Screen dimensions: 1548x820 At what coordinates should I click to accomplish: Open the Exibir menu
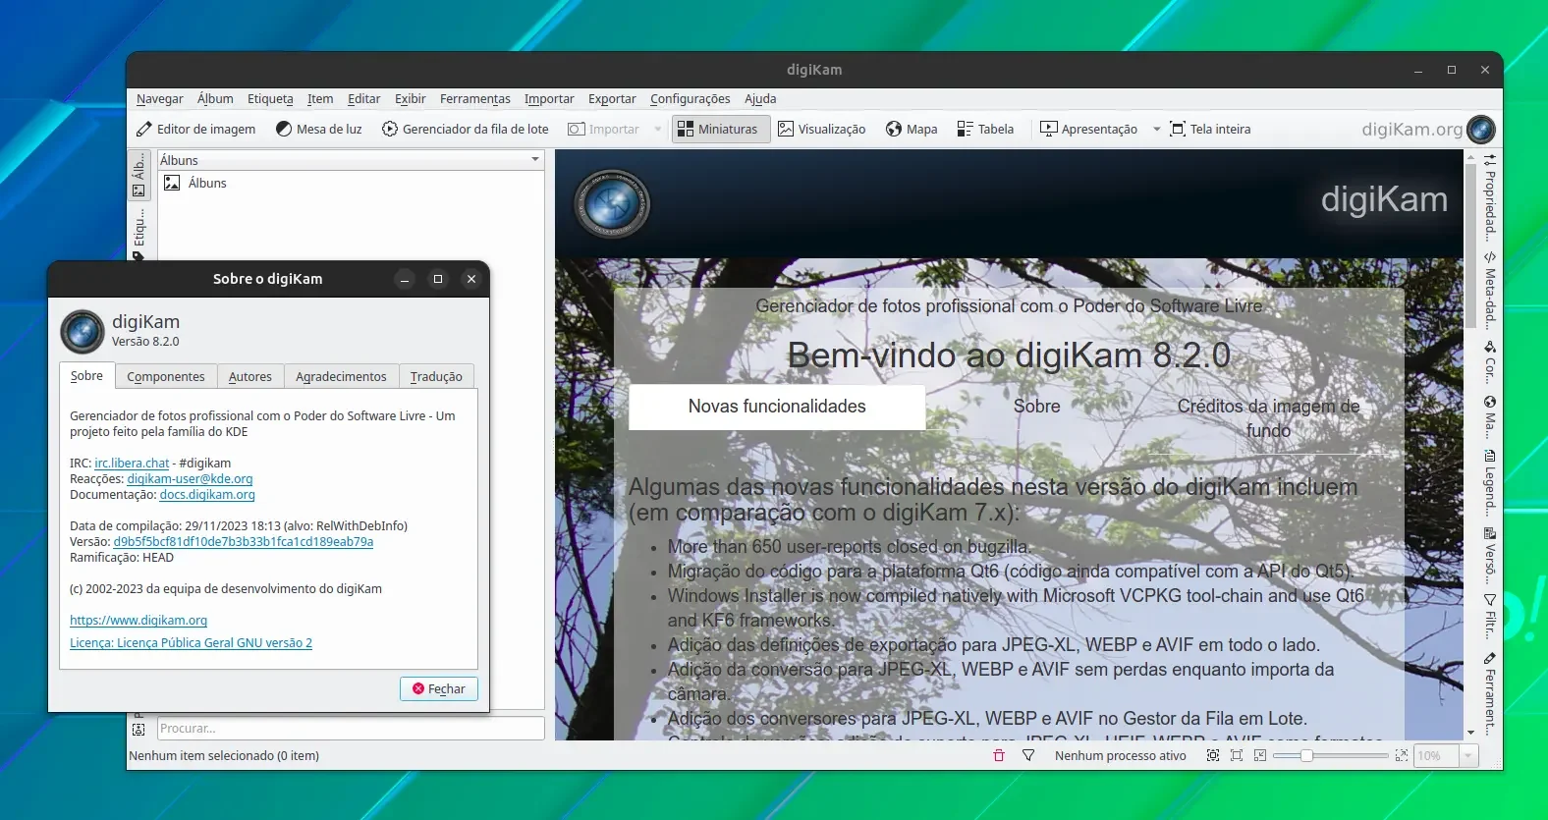[x=411, y=99]
